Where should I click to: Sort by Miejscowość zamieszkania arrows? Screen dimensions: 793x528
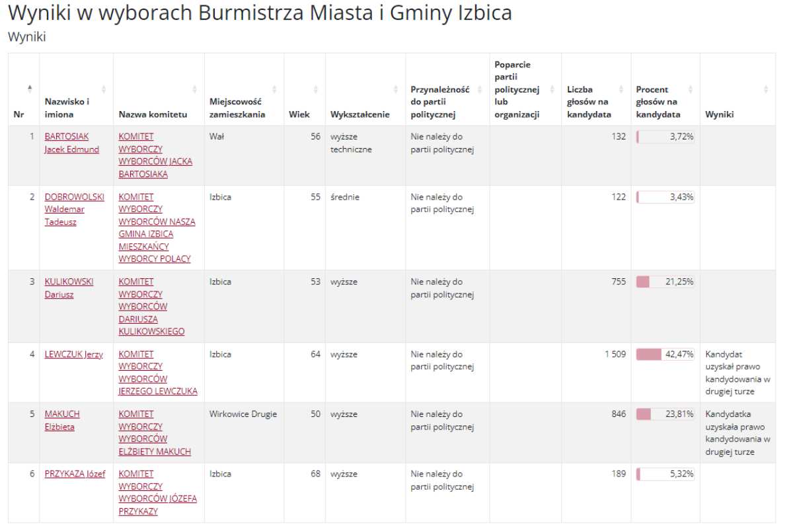tap(274, 89)
